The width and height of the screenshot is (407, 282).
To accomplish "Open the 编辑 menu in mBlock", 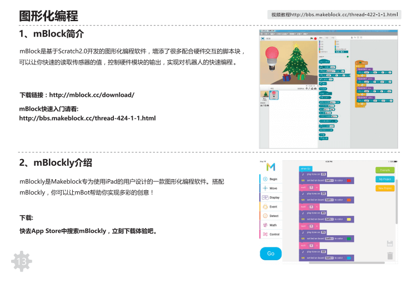I will (273, 34).
